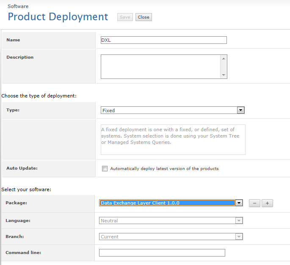Click the Description scrollbar up arrow
The image size is (290, 265).
click(224, 59)
